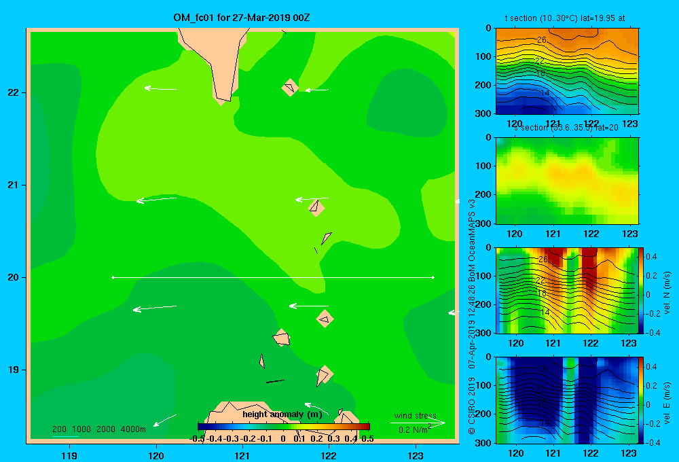Click the vel. N velocity color bar
This screenshot has width=679, height=462.
(x=641, y=290)
